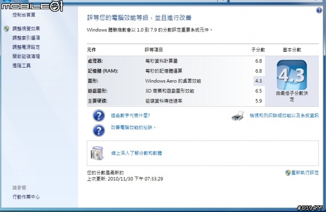The image size is (326, 212).
Task: Click the printer icon
Action: [x=238, y=116]
